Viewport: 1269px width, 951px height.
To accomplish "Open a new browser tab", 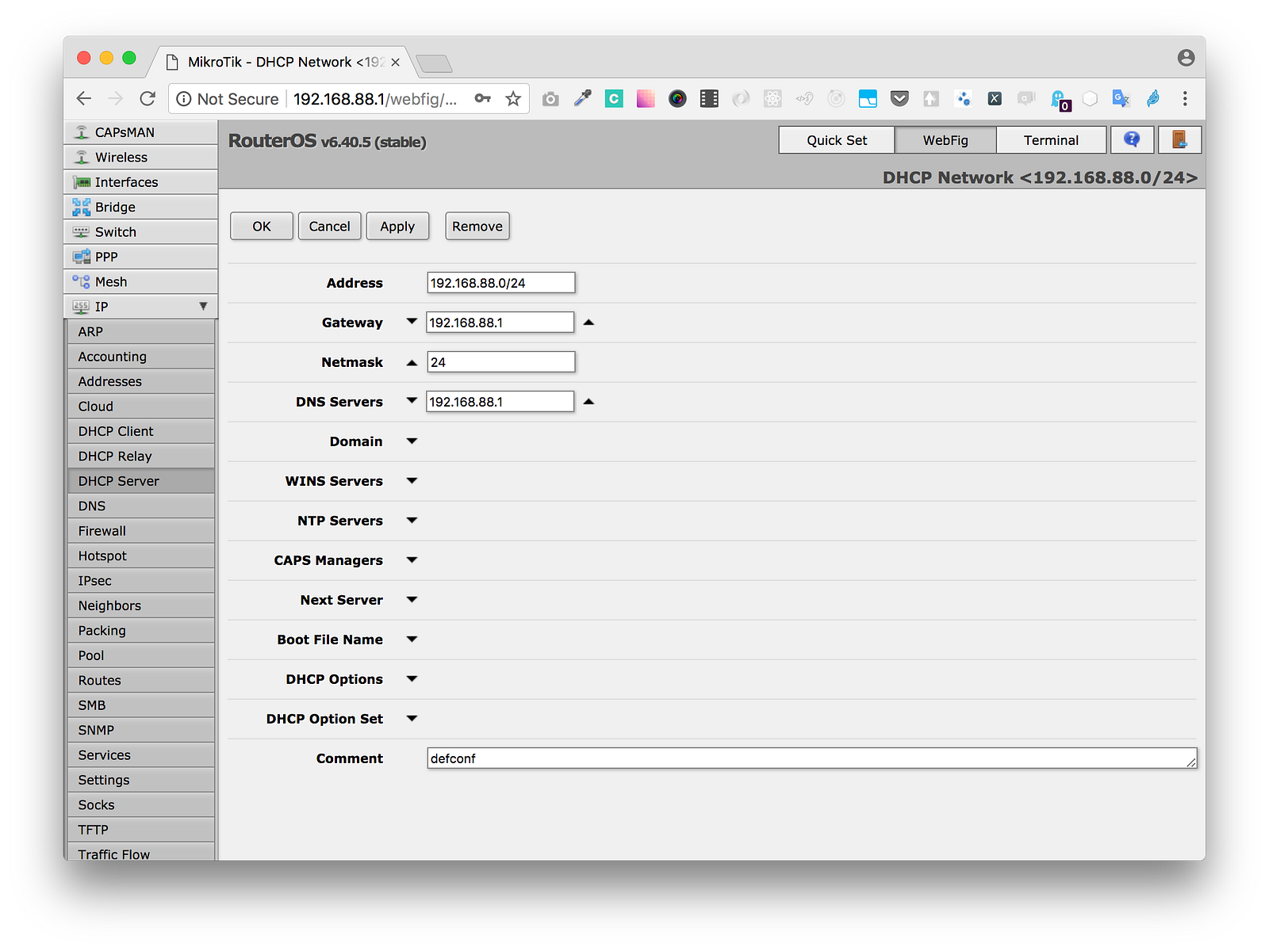I will tap(433, 63).
